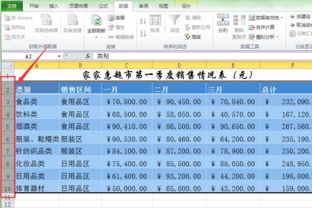Expand the 模拟分析 dropdown arrow
Screen dimensions: 312x208
[x=277, y=37]
